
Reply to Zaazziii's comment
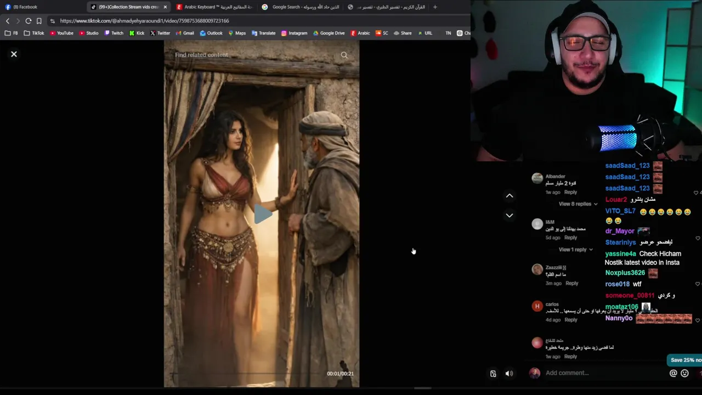[x=571, y=284]
